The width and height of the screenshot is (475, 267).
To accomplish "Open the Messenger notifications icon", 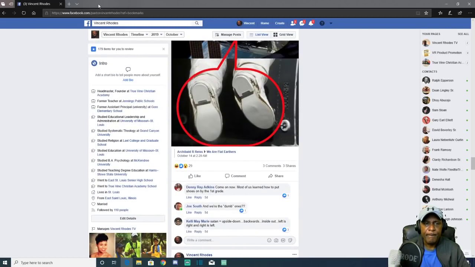I will (x=302, y=23).
